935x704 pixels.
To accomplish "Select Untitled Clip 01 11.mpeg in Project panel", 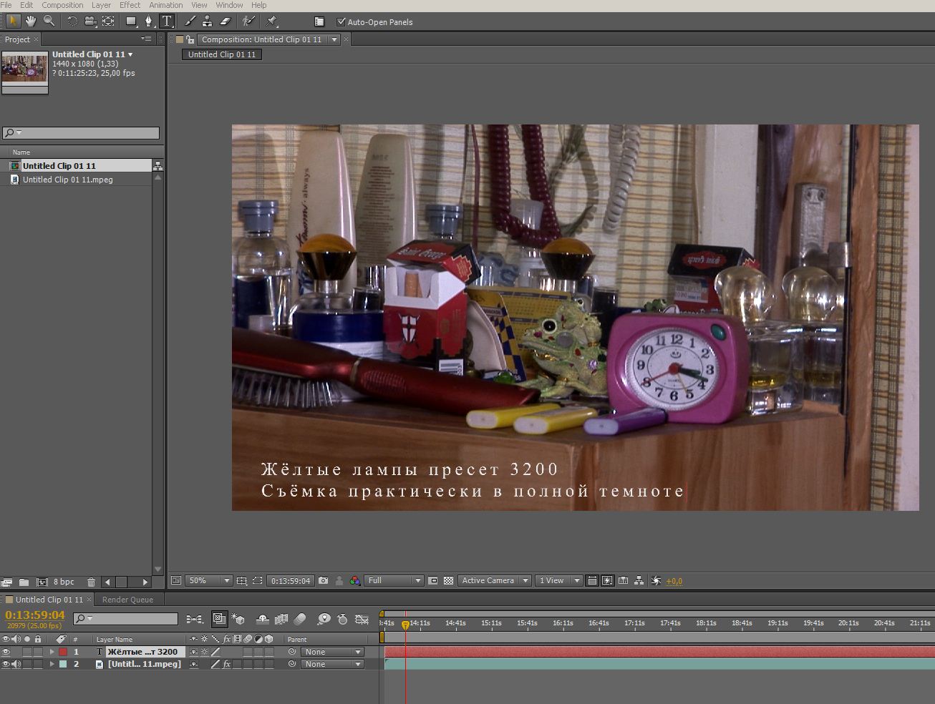I will pyautogui.click(x=67, y=180).
